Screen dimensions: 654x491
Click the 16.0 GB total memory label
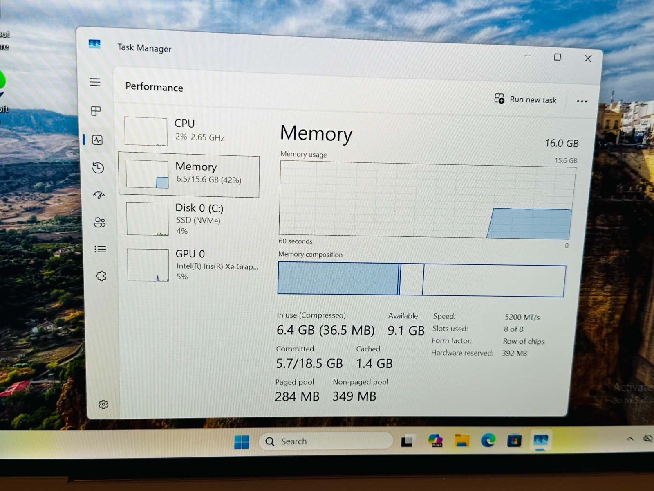(562, 143)
